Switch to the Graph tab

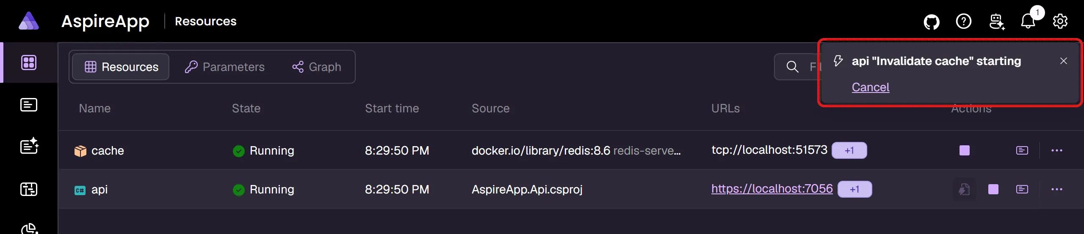click(x=317, y=67)
